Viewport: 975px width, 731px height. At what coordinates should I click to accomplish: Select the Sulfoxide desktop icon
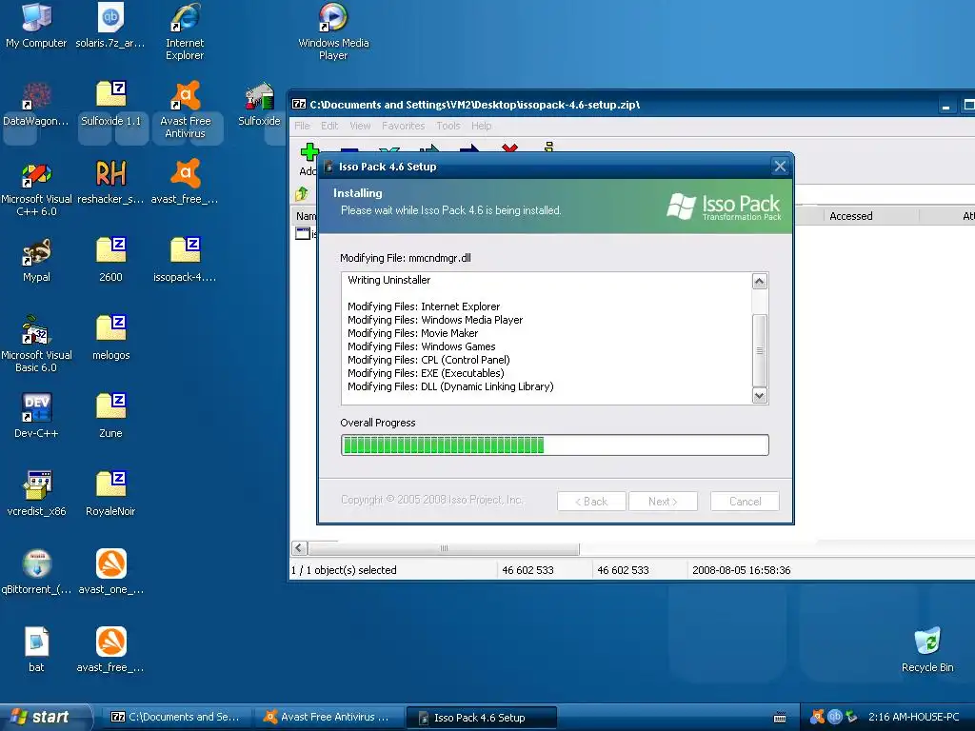pyautogui.click(x=259, y=103)
